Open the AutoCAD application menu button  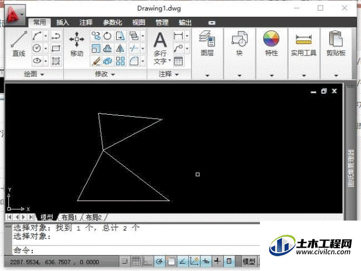(x=15, y=15)
